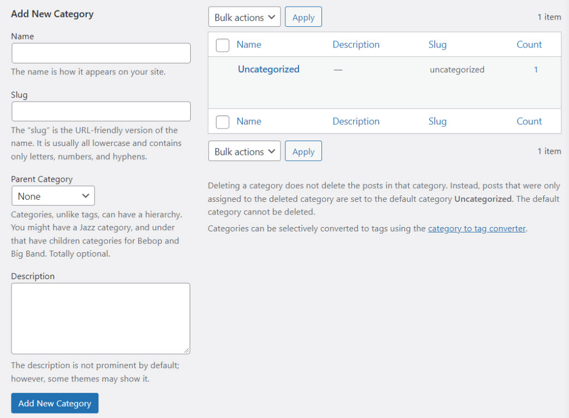Open the Parent Category dropdown

53,195
